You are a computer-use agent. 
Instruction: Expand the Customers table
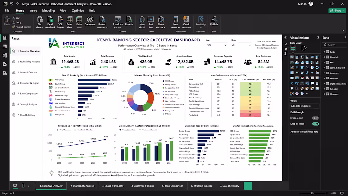coord(324,73)
